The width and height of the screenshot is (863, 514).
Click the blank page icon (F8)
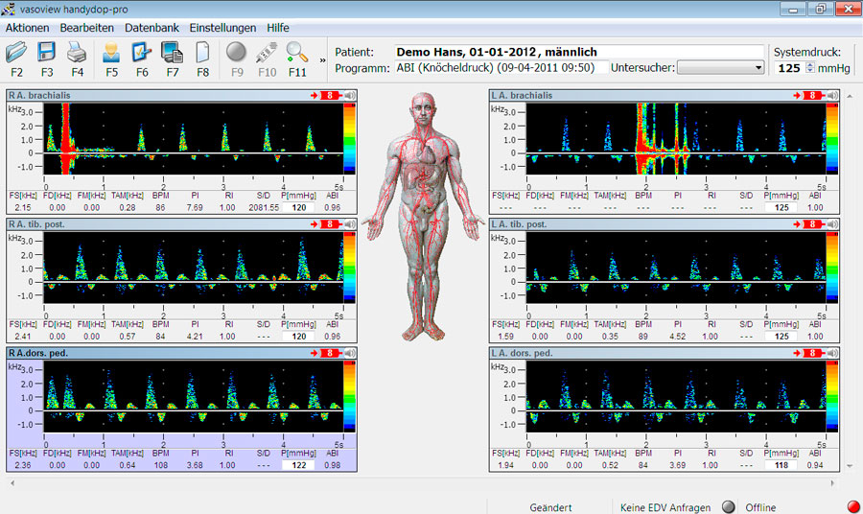click(202, 53)
